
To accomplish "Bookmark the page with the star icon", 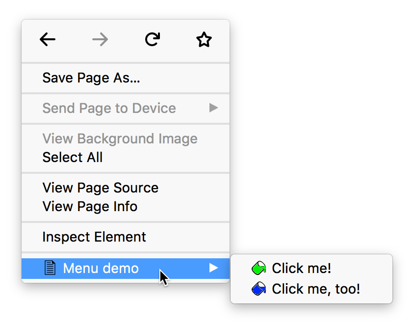I will click(x=204, y=39).
